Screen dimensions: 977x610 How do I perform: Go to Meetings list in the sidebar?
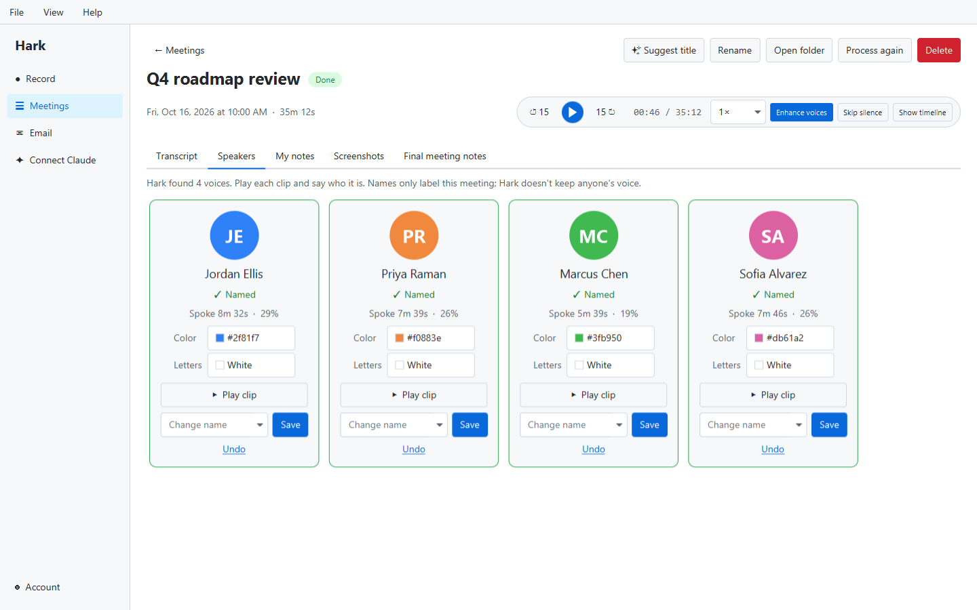pos(65,106)
